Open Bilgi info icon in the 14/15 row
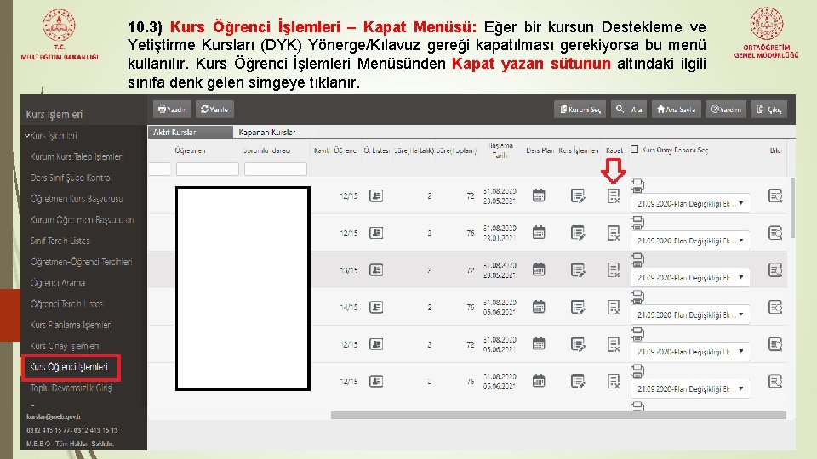Screen dimensions: 817x459 pos(775,307)
